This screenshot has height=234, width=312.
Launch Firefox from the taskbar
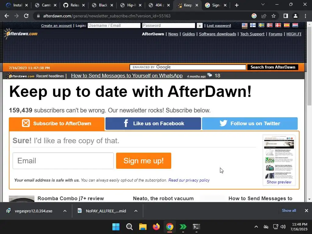pyautogui.click(x=156, y=227)
